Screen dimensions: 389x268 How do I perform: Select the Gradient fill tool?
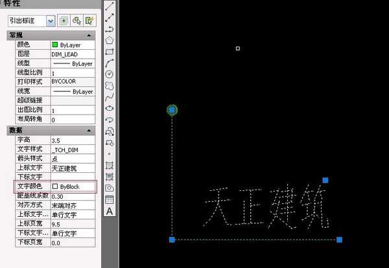click(110, 177)
